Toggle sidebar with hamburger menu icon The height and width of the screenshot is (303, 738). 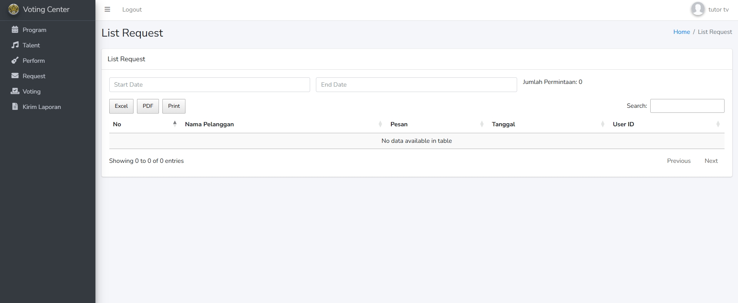[107, 9]
